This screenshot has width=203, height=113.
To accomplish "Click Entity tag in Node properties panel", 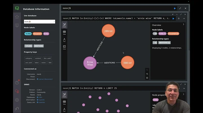I will (x=156, y=100).
